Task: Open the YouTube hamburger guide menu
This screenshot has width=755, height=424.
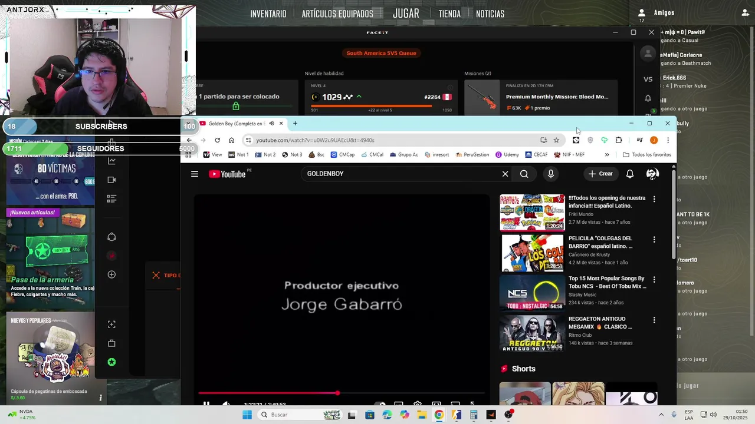Action: pyautogui.click(x=195, y=174)
